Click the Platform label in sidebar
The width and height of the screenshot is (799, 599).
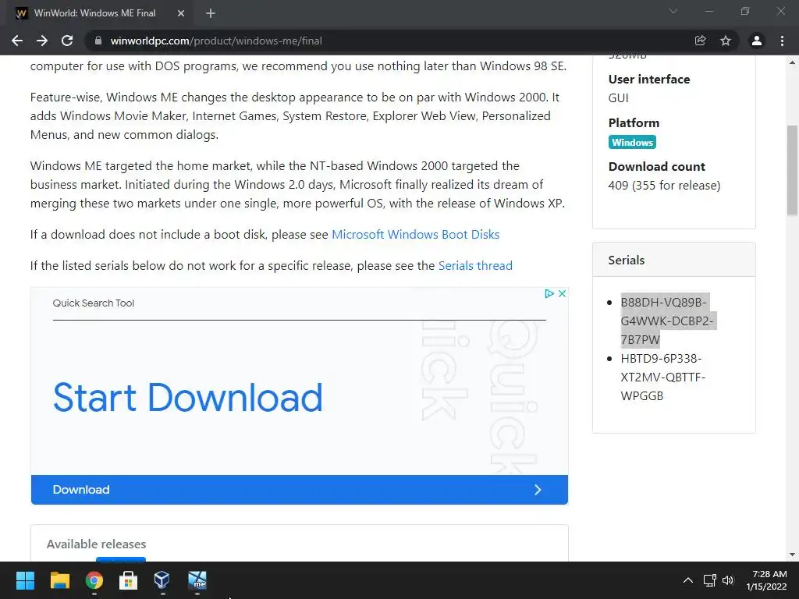634,122
